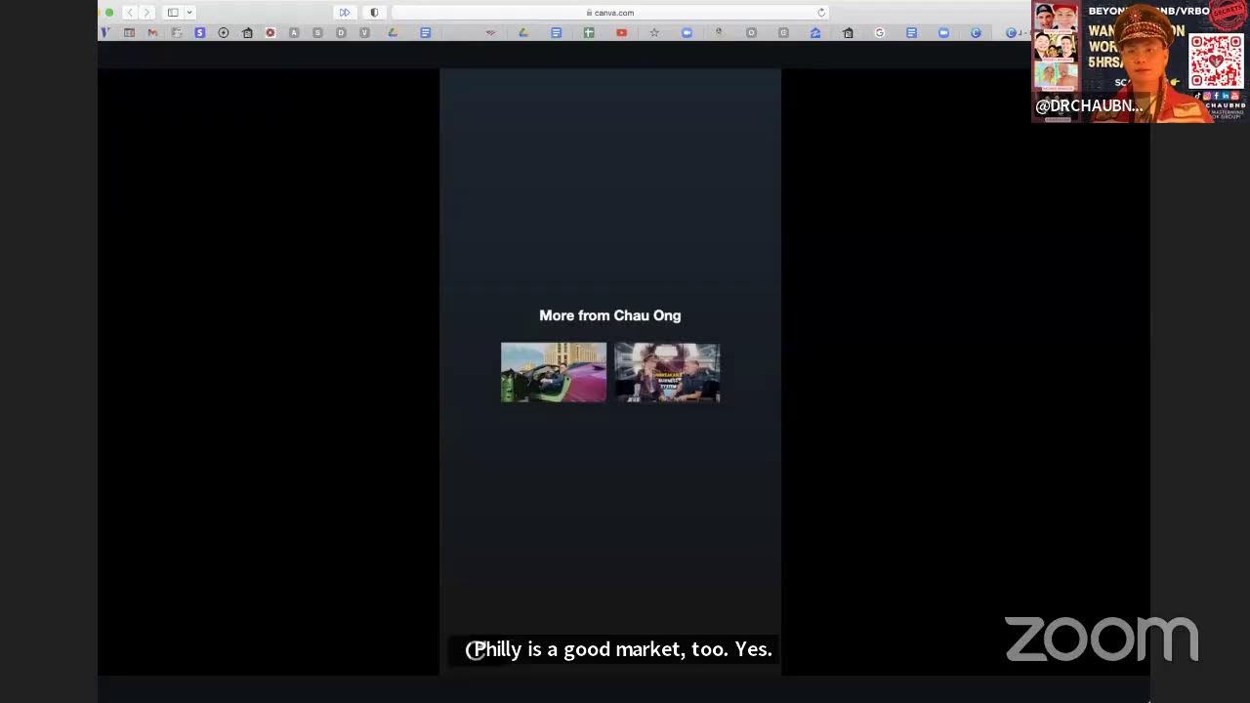Open the Google G bookmark
Image resolution: width=1250 pixels, height=703 pixels.
point(880,32)
